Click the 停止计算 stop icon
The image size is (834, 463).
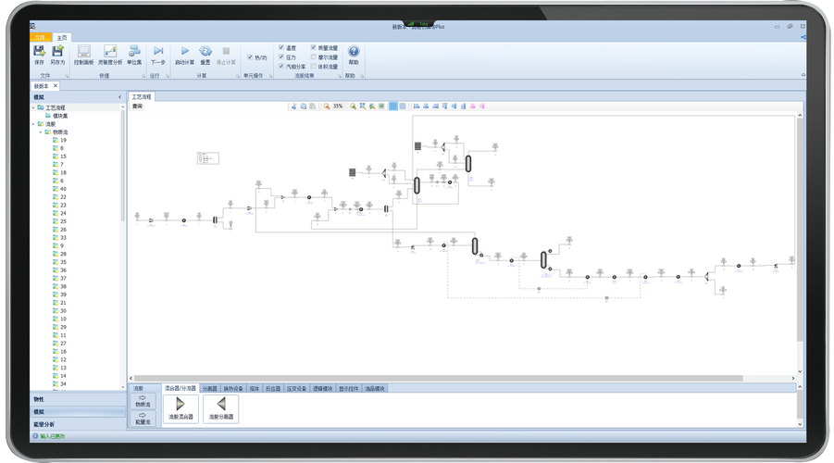pyautogui.click(x=226, y=51)
